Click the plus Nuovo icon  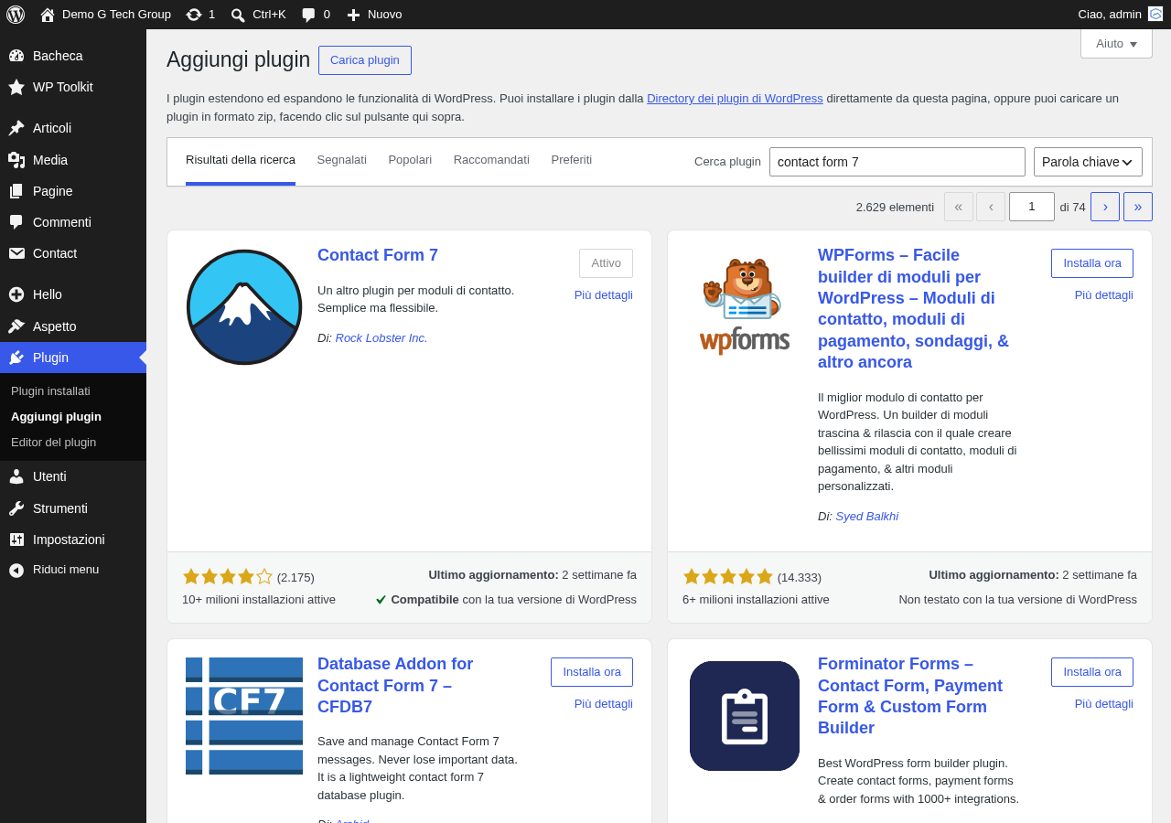353,15
